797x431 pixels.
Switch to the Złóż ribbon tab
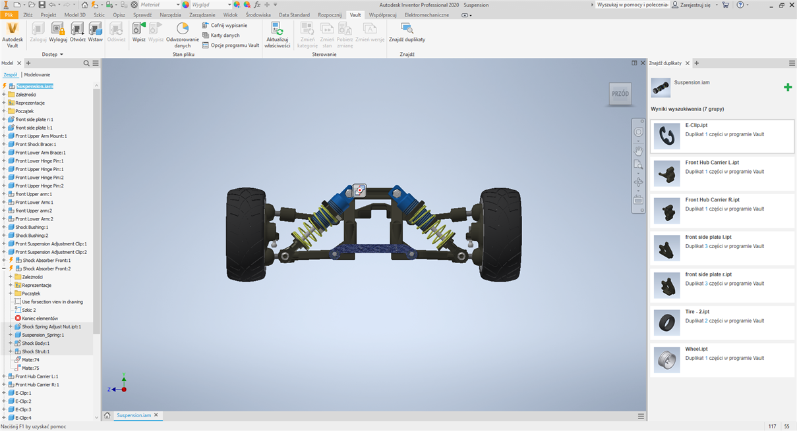tap(28, 14)
